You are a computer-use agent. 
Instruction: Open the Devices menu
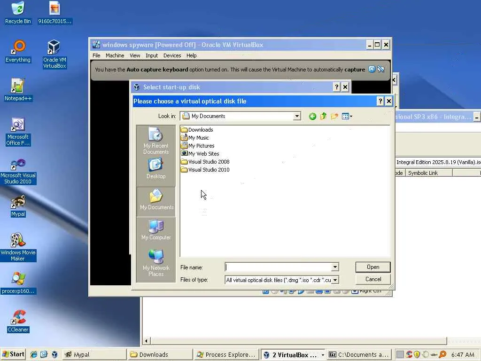tap(172, 55)
